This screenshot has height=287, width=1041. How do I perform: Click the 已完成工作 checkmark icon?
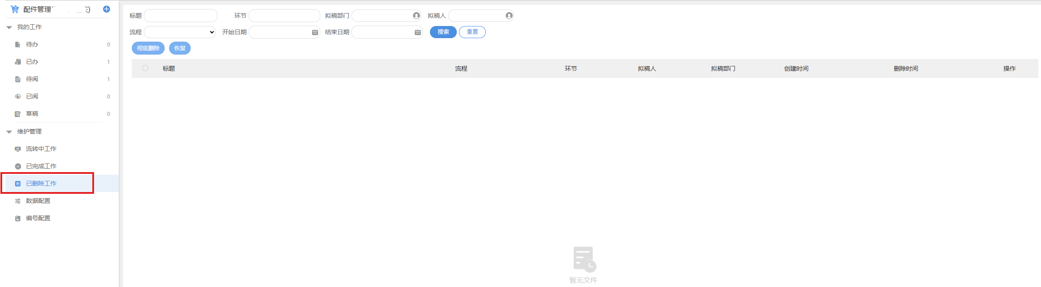[x=18, y=166]
